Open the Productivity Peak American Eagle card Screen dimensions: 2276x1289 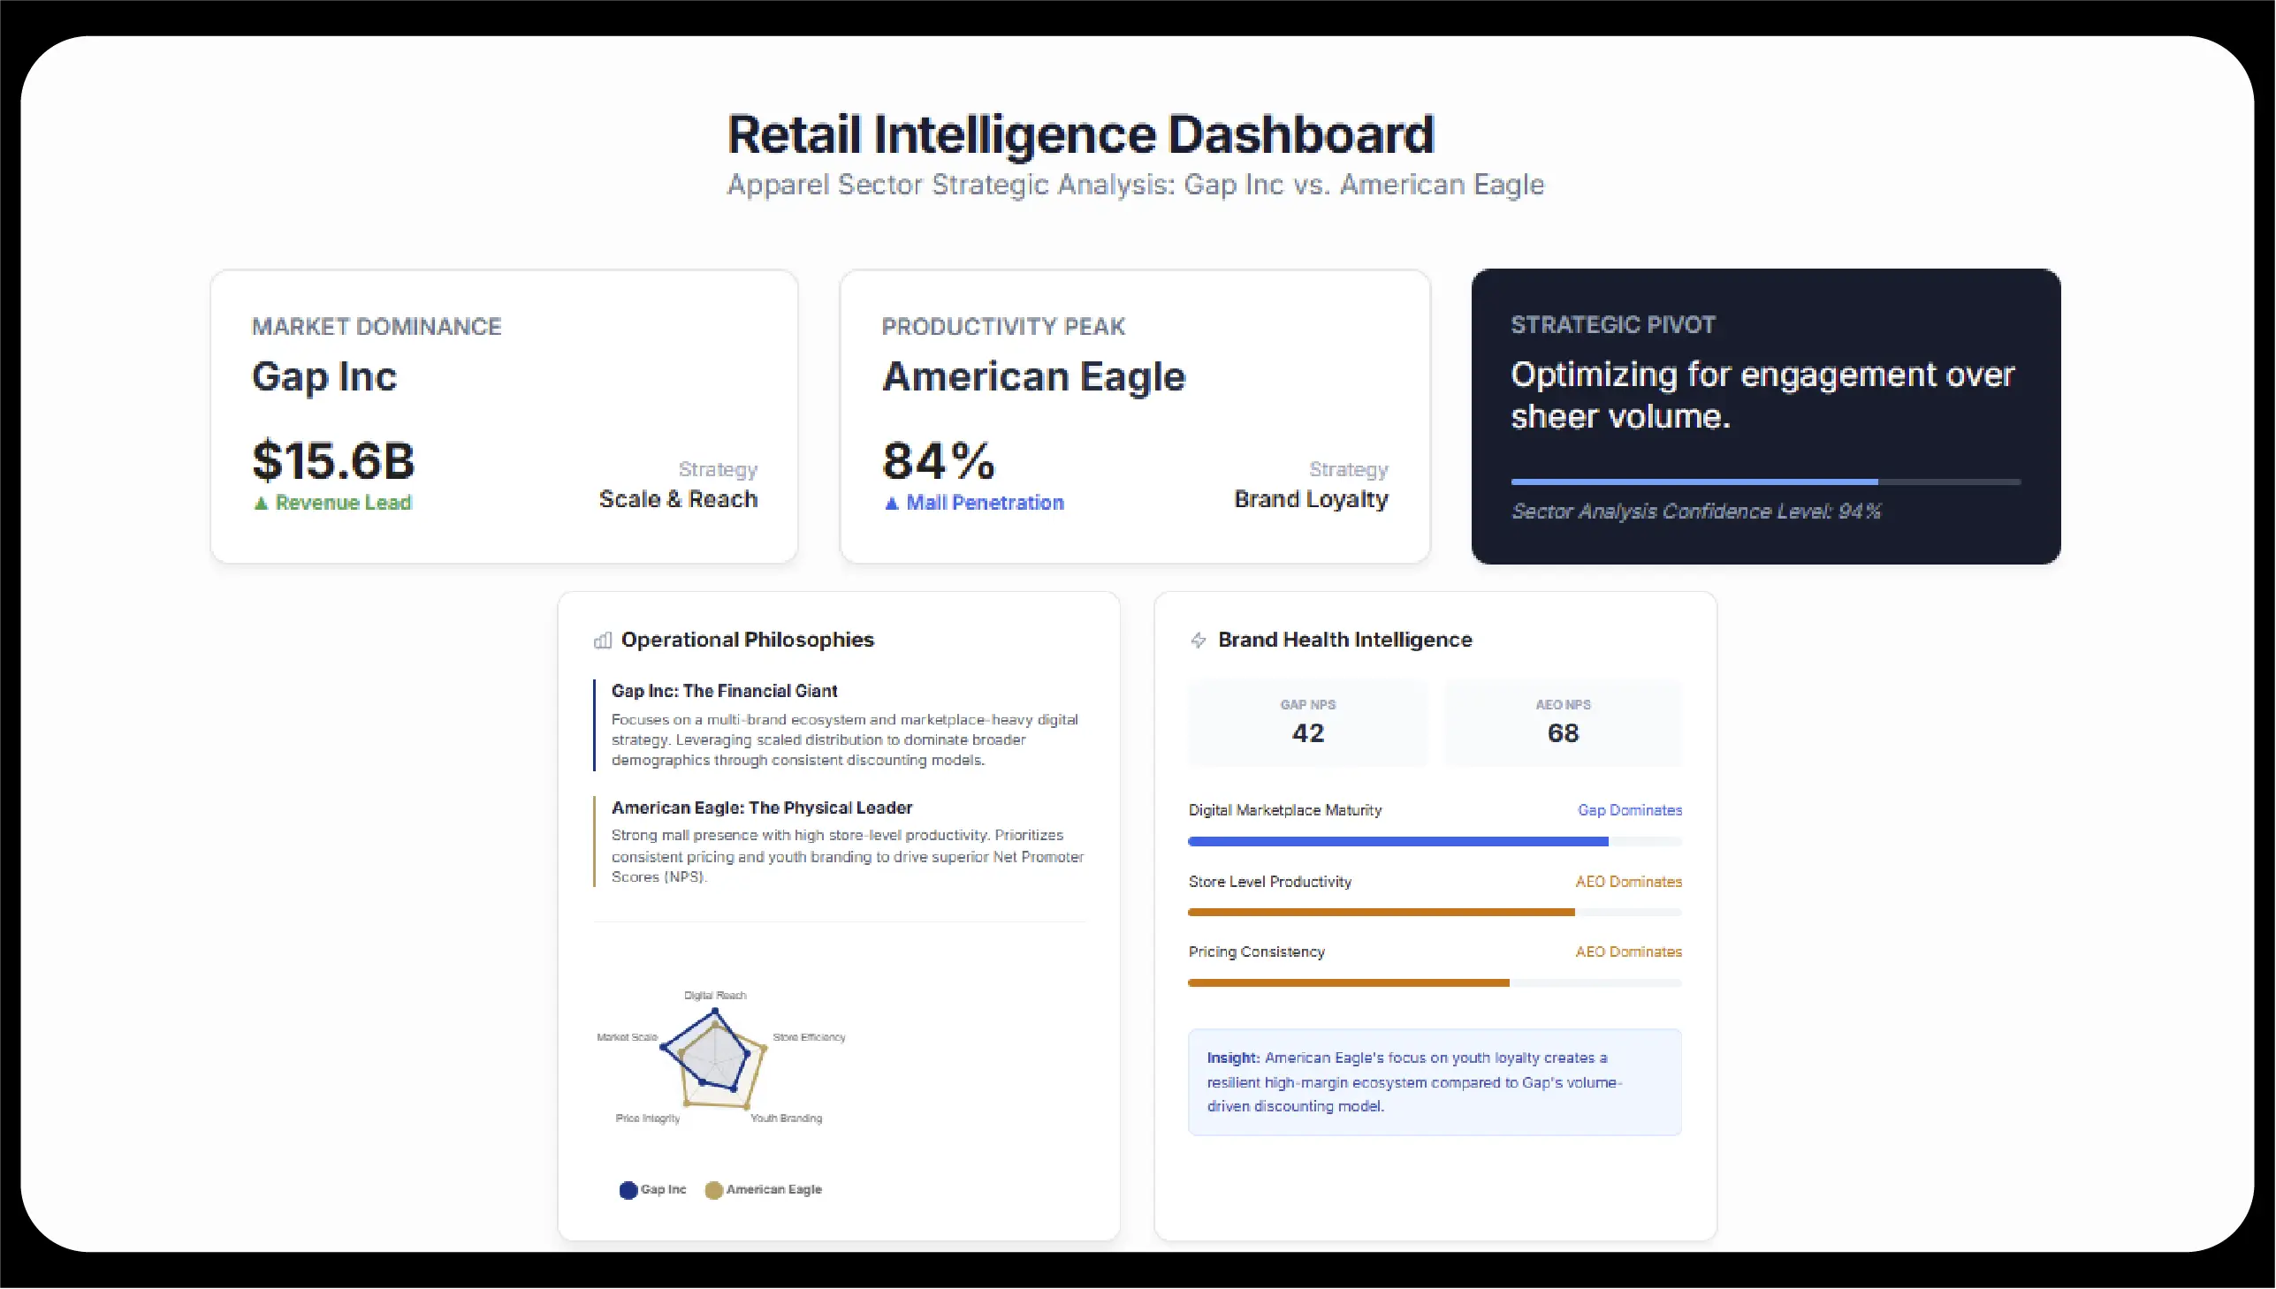pos(1134,416)
